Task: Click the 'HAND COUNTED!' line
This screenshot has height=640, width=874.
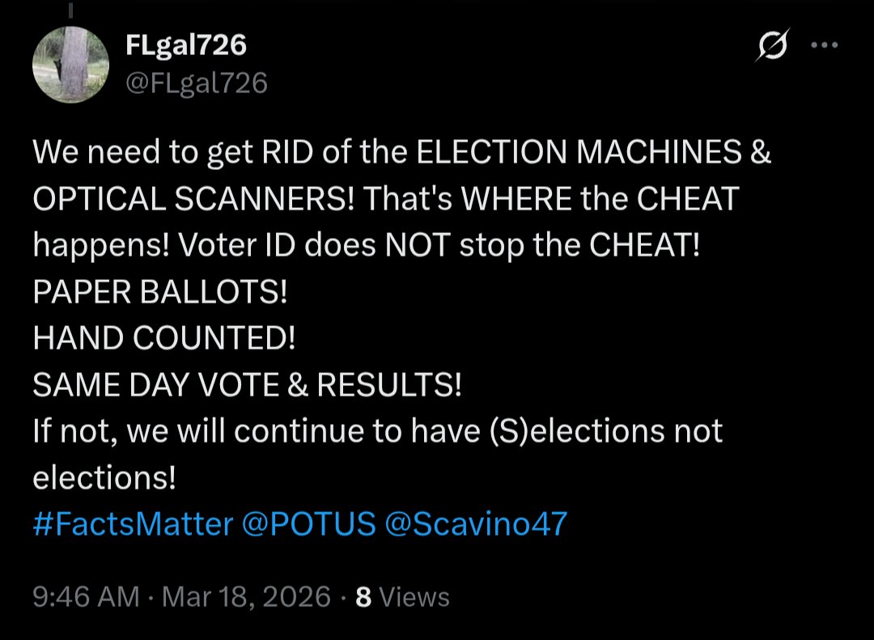Action: 164,338
